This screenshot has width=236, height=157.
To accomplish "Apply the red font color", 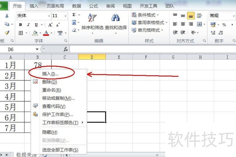I will (x=46, y=33).
